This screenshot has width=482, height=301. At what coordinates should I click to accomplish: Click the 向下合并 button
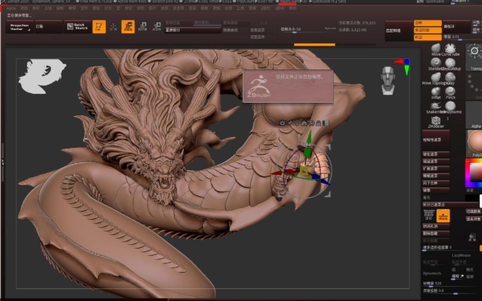tap(436, 183)
